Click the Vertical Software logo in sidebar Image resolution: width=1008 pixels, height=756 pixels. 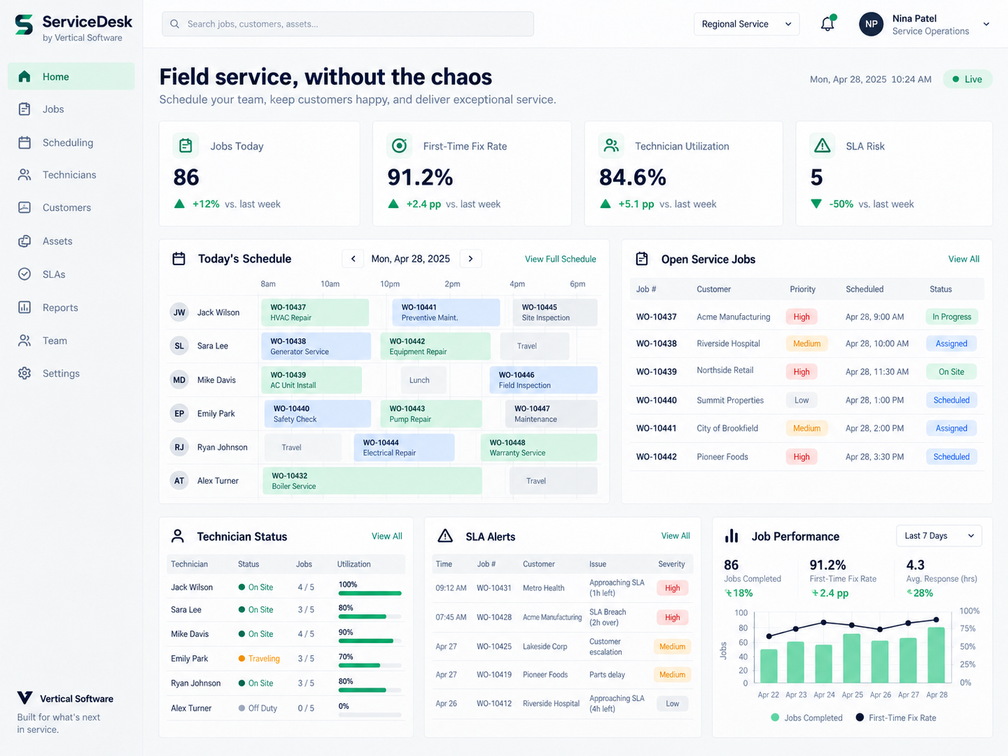[x=25, y=698]
